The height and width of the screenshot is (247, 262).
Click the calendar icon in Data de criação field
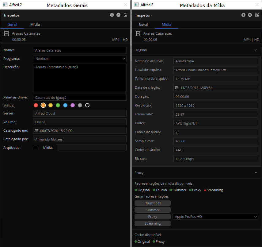[x=177, y=87]
